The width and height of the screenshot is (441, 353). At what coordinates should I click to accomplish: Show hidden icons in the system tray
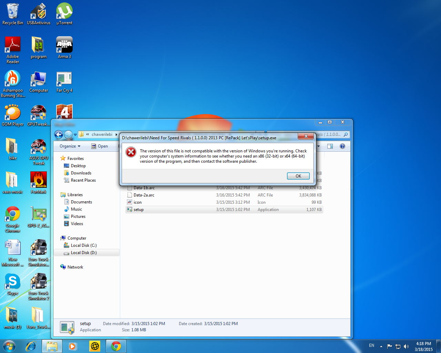(381, 346)
